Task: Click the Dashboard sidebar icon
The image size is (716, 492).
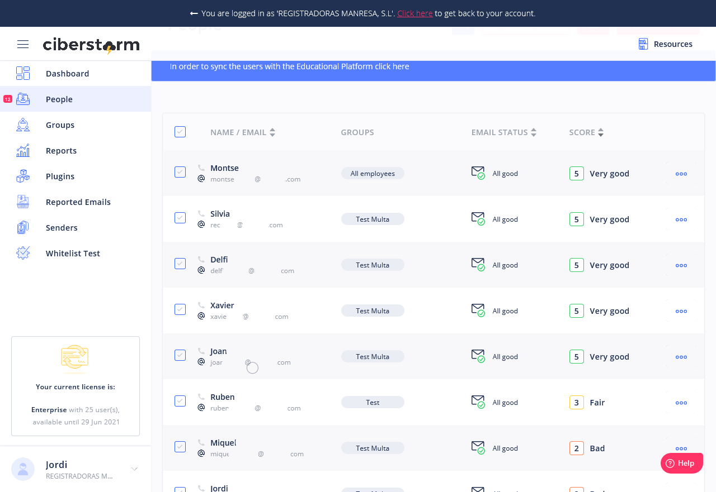Action: pyautogui.click(x=23, y=73)
